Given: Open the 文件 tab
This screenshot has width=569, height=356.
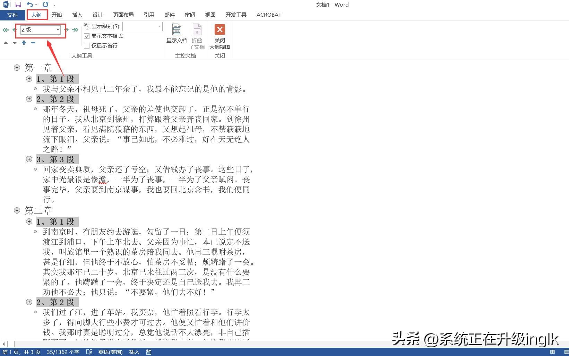Looking at the screenshot, I should (x=12, y=15).
